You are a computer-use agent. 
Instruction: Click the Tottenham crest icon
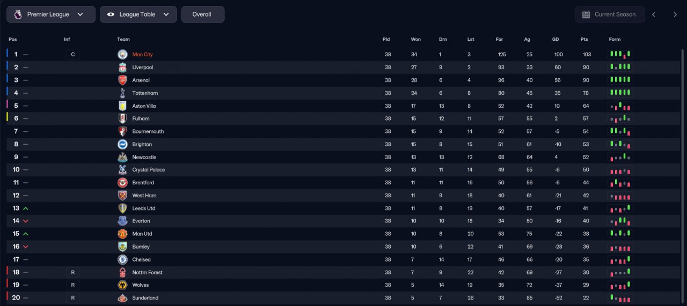pos(122,93)
